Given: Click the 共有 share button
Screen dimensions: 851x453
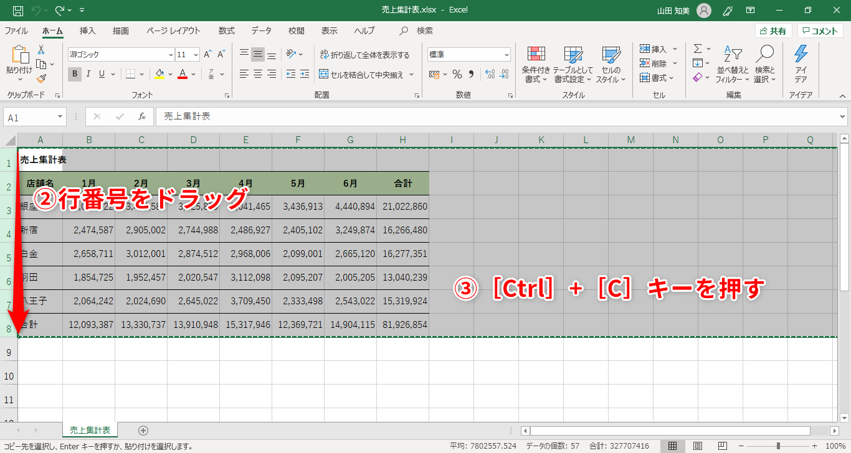Looking at the screenshot, I should tap(774, 31).
